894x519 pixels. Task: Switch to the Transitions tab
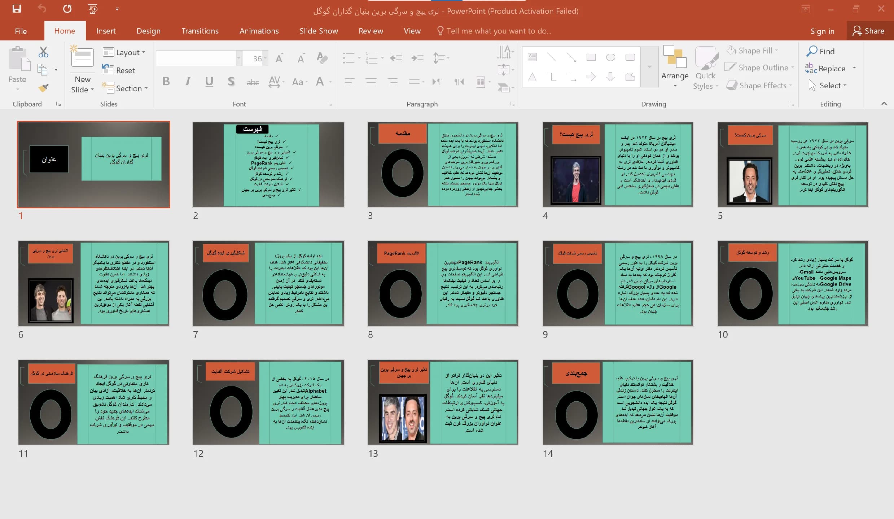pos(200,31)
